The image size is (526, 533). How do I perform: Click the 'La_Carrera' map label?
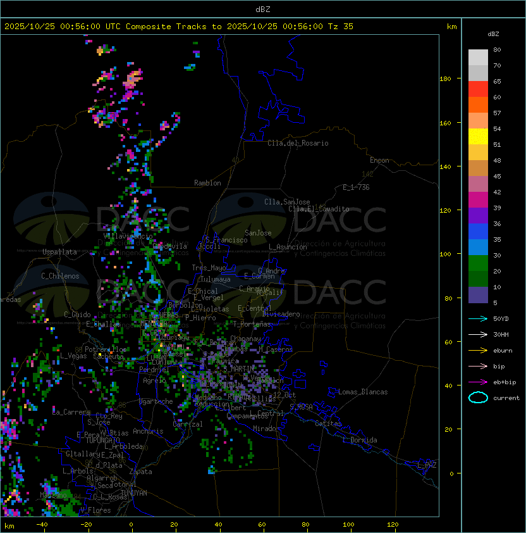(x=71, y=412)
